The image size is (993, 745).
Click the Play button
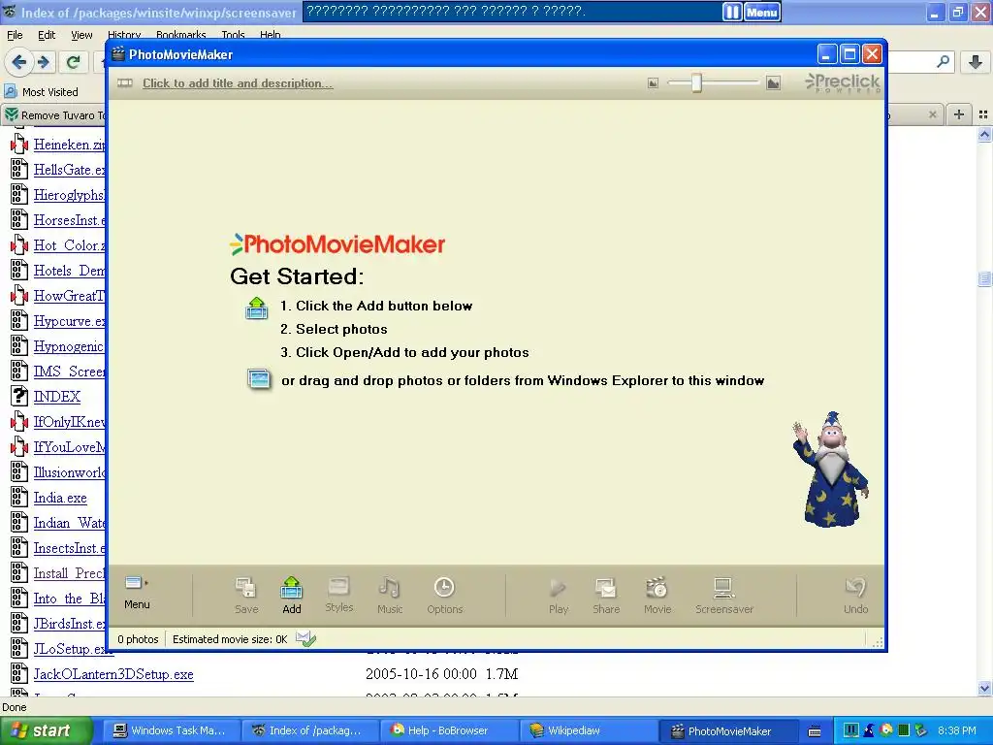coord(558,596)
